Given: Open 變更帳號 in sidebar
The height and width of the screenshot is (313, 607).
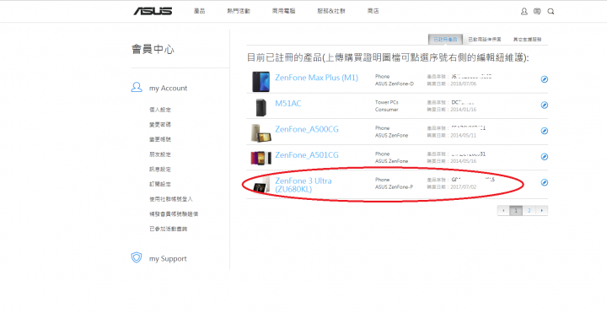Looking at the screenshot, I should click(x=160, y=139).
